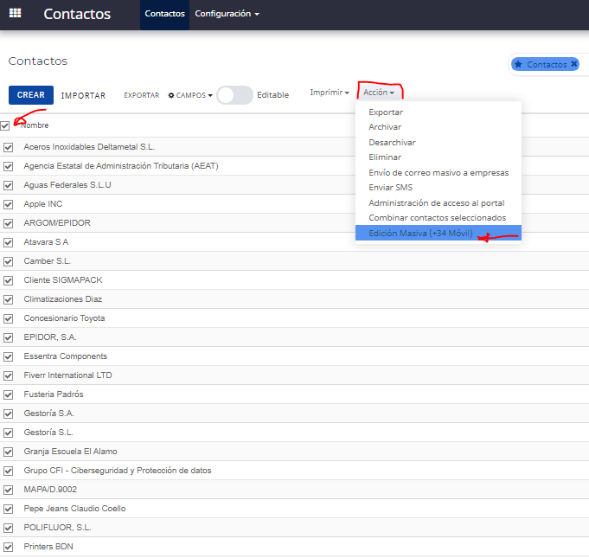Remove the Contactos favorite filter
The height and width of the screenshot is (558, 589).
point(573,64)
